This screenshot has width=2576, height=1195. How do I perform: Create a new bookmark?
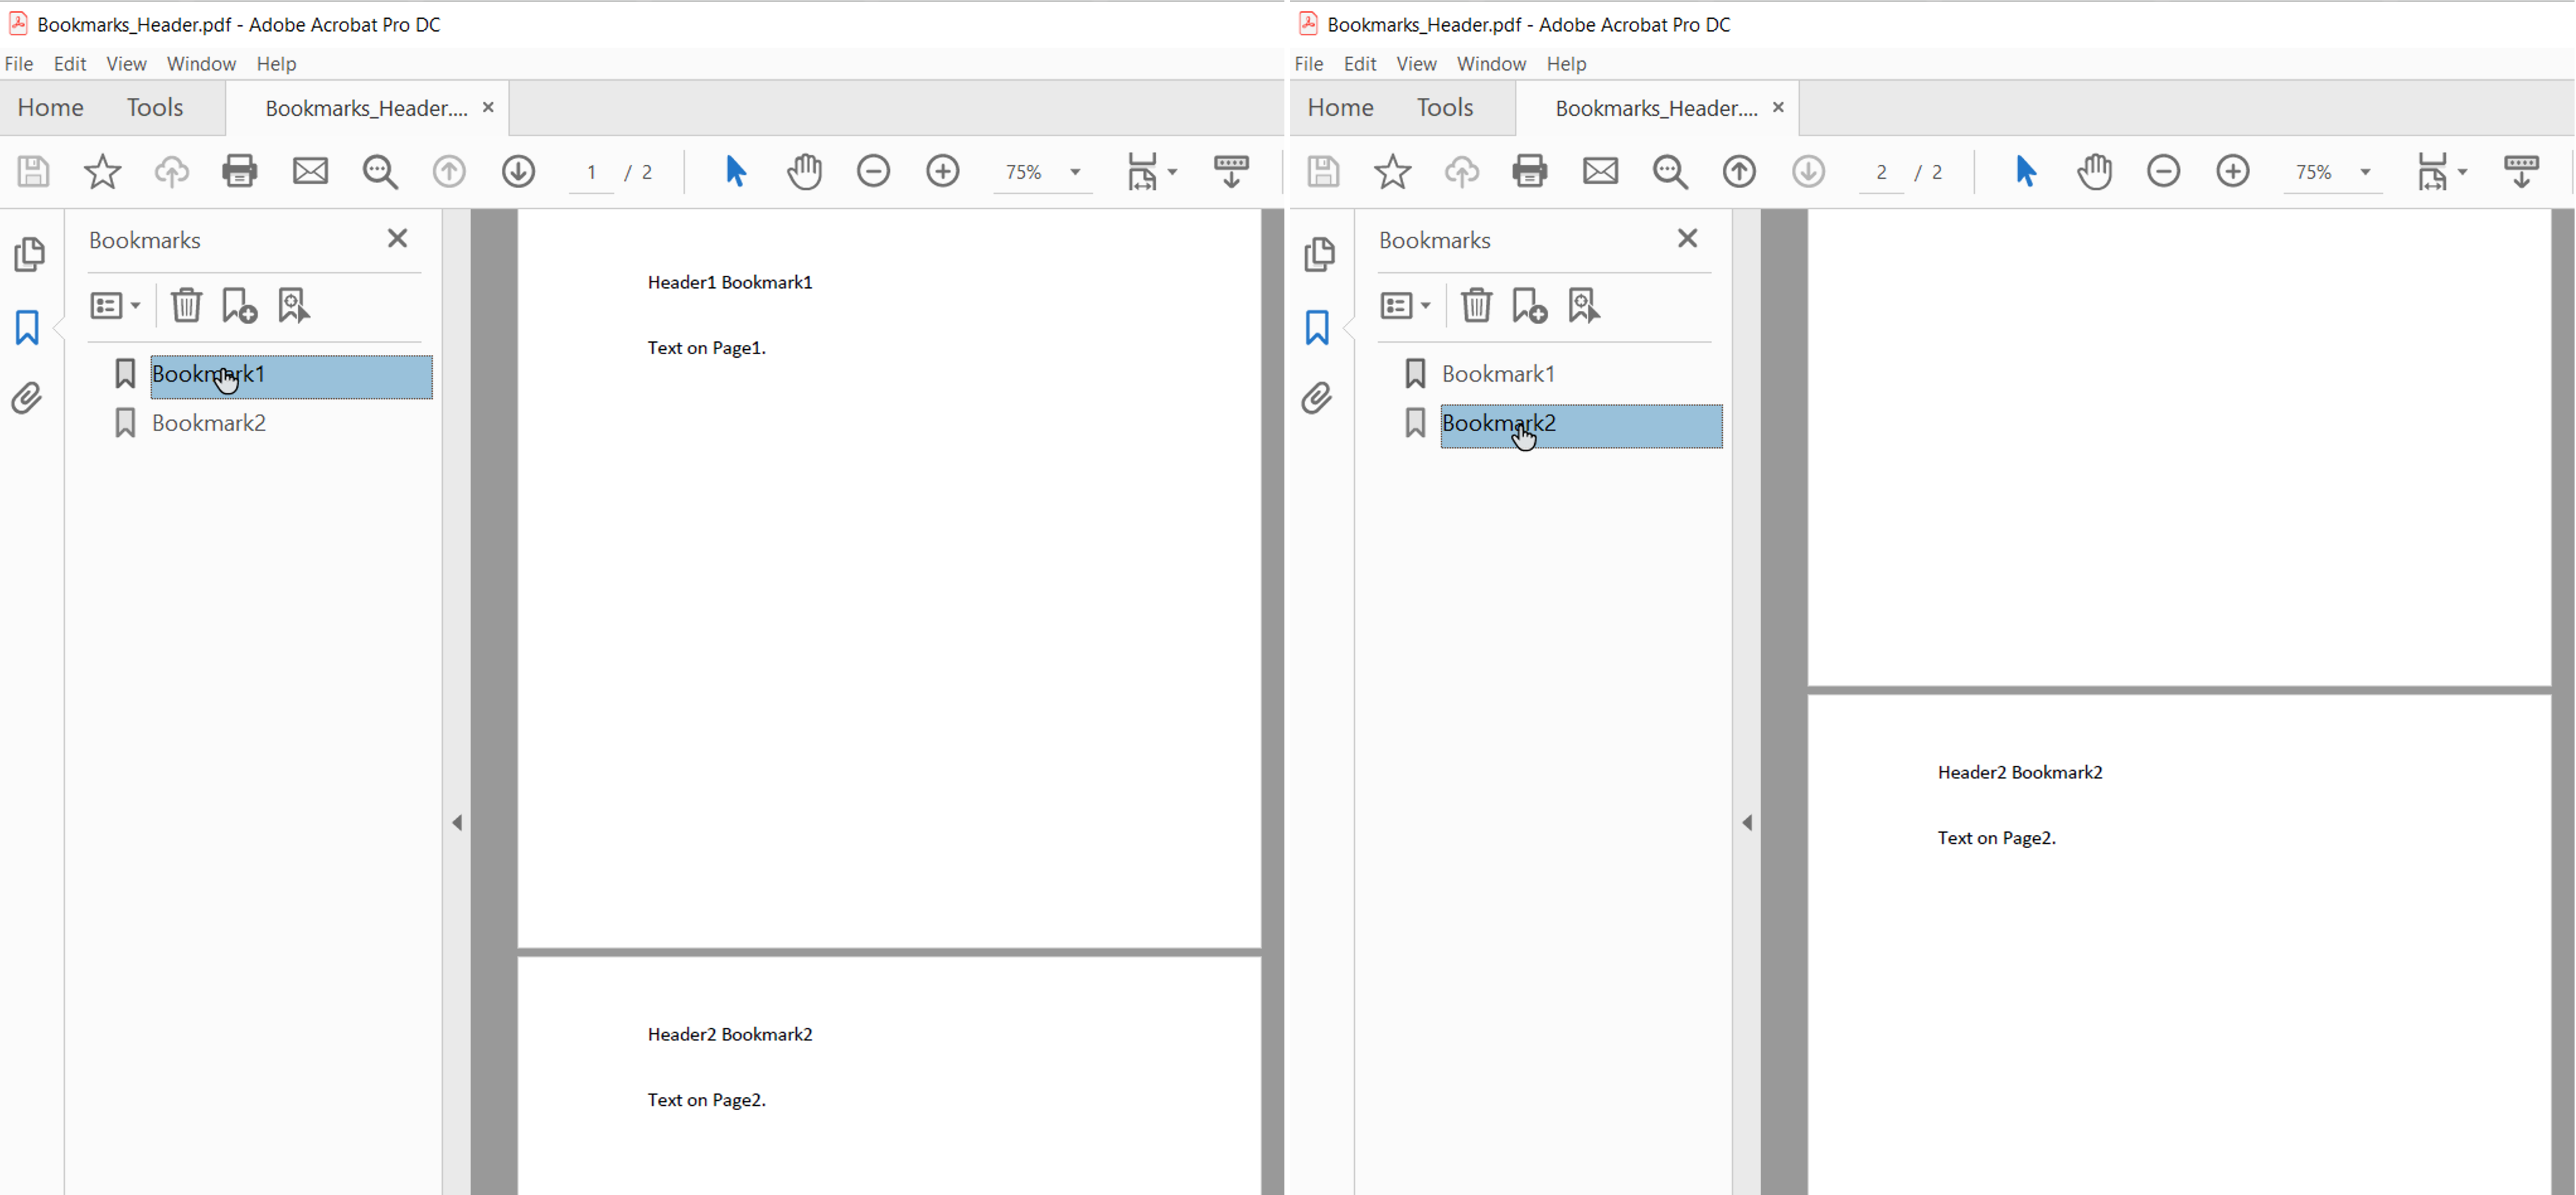tap(239, 305)
